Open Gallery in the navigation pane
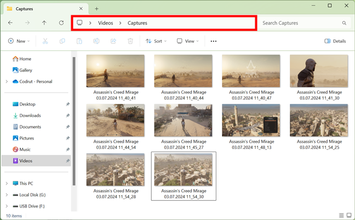355x220 pixels. click(22, 70)
